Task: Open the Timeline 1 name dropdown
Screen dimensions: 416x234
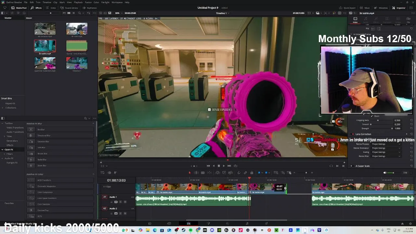Action: [x=223, y=13]
